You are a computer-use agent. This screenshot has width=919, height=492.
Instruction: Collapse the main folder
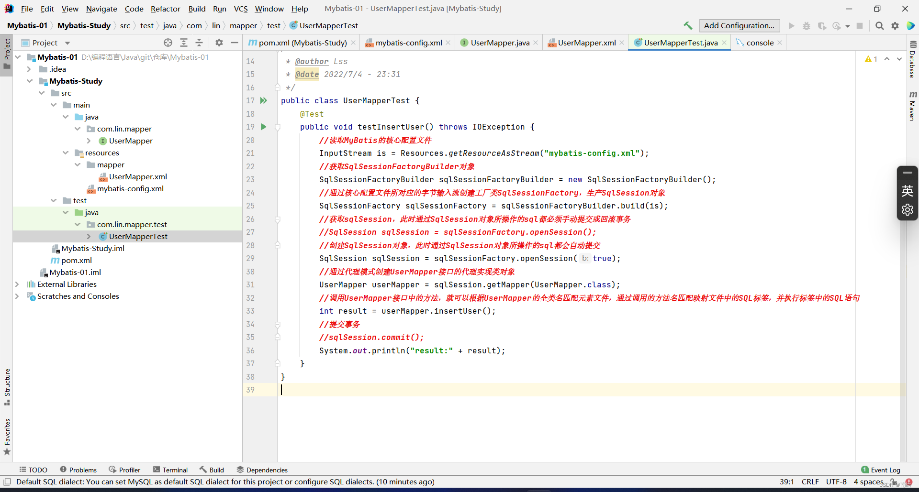click(54, 105)
